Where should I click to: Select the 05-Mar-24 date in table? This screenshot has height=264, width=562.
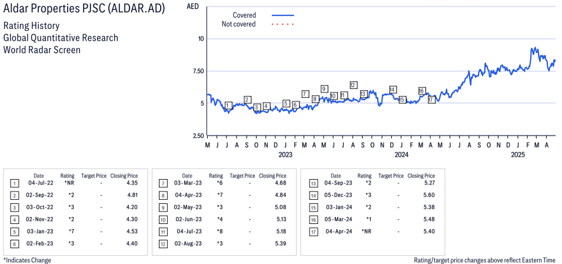coord(338,220)
